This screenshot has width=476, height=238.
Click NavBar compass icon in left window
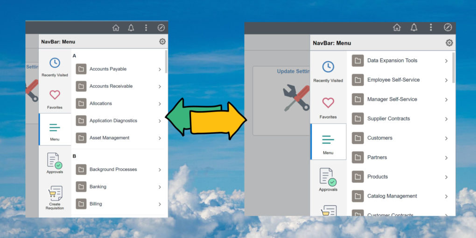coord(161,28)
